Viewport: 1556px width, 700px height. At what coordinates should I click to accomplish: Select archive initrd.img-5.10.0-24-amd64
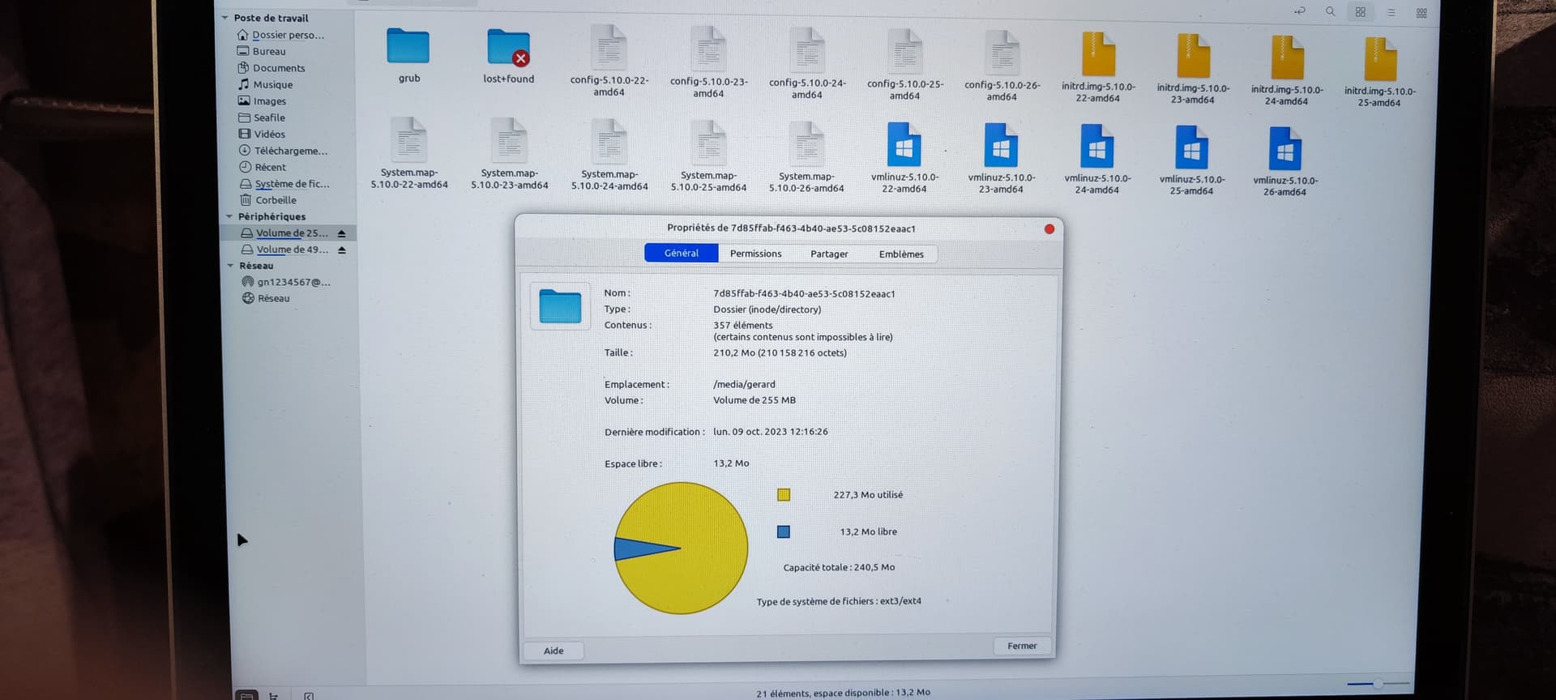tap(1287, 71)
